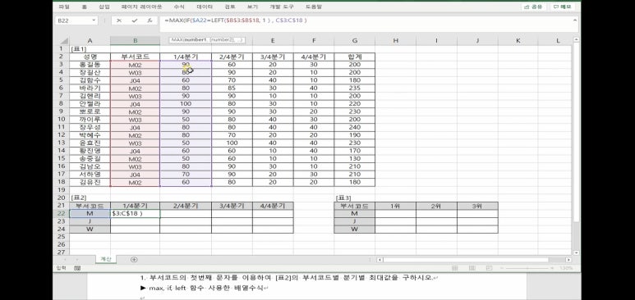Click the Select All corner triangle
This screenshot has height=300, width=635.
[x=63, y=41]
